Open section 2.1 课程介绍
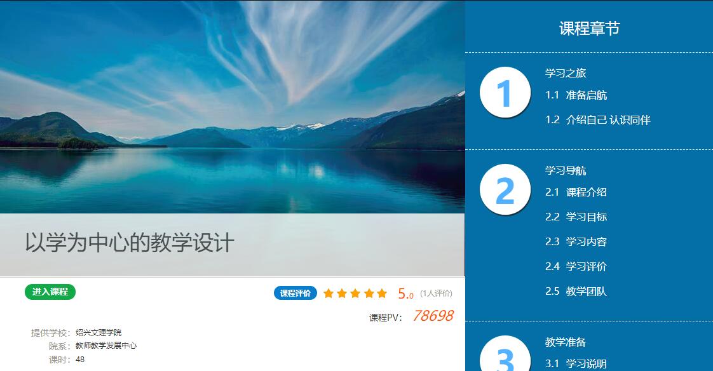 (576, 192)
